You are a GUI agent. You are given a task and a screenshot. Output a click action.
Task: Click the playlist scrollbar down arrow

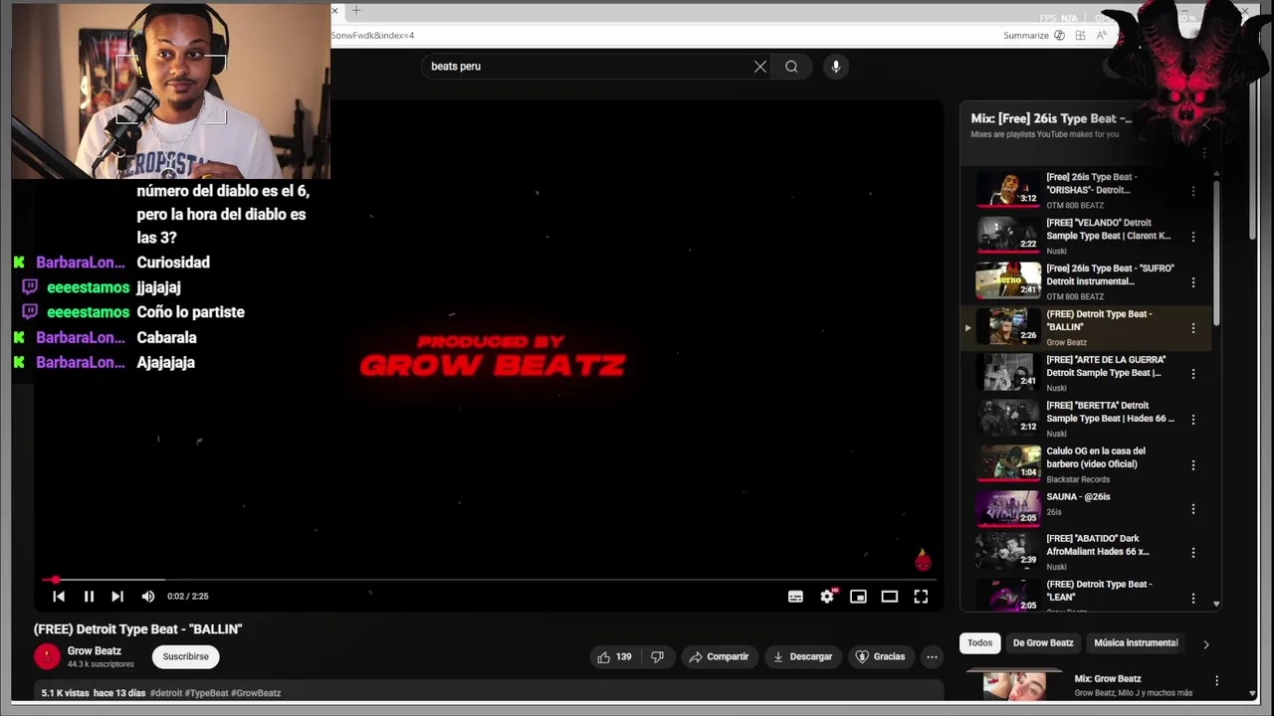click(x=1216, y=604)
